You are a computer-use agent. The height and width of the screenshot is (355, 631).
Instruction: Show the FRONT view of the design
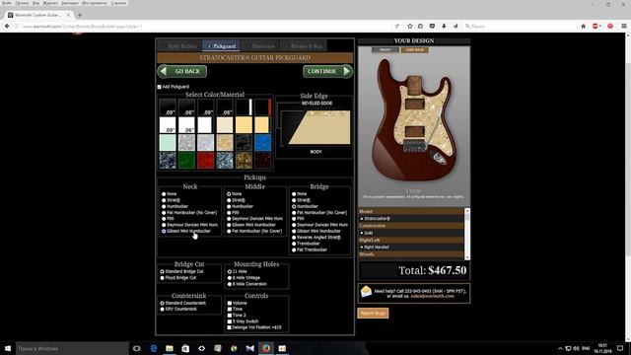tap(386, 50)
